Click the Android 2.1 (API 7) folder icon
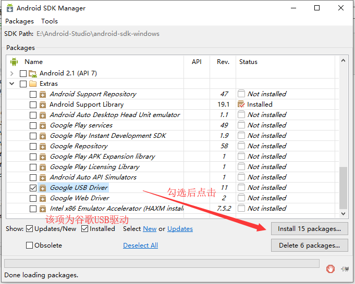This screenshot has height=284, width=355. (x=33, y=73)
